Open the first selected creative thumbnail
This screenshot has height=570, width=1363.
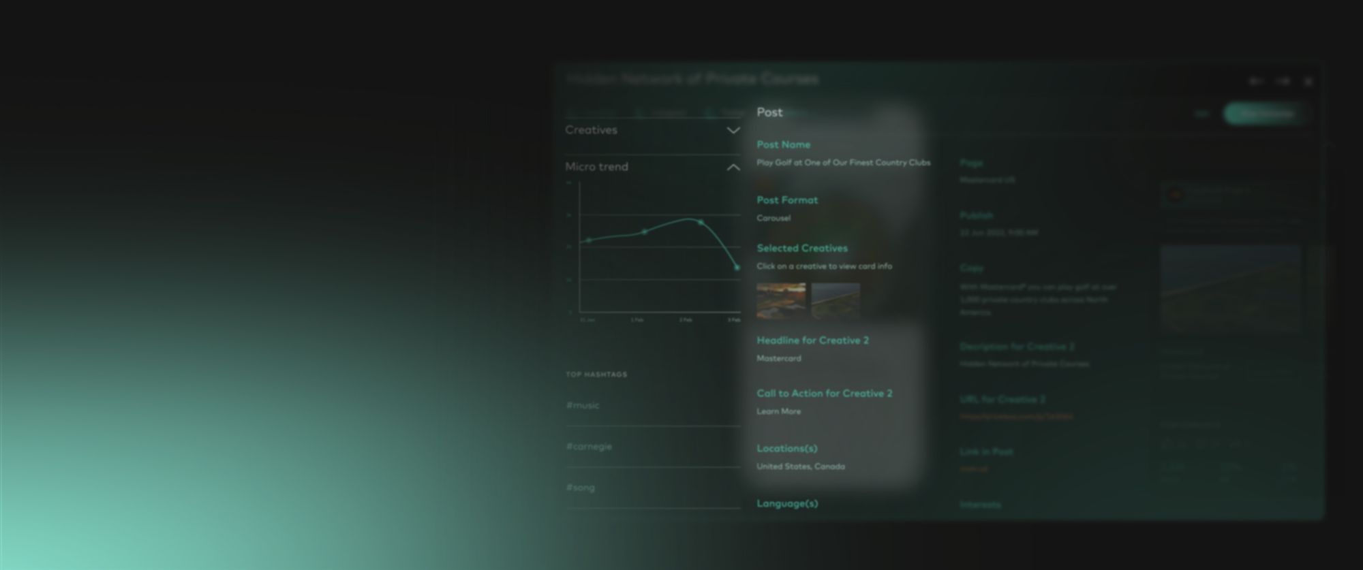[780, 300]
